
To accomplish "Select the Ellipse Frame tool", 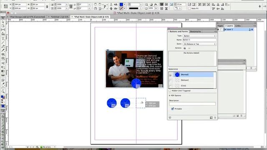I will 3,55.
